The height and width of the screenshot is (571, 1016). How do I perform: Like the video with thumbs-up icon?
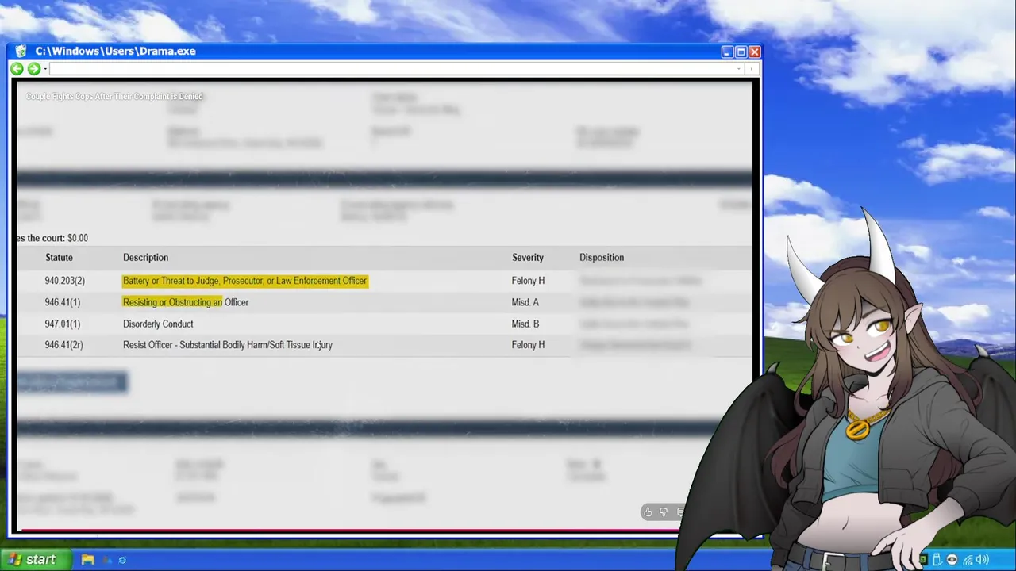[x=648, y=512]
